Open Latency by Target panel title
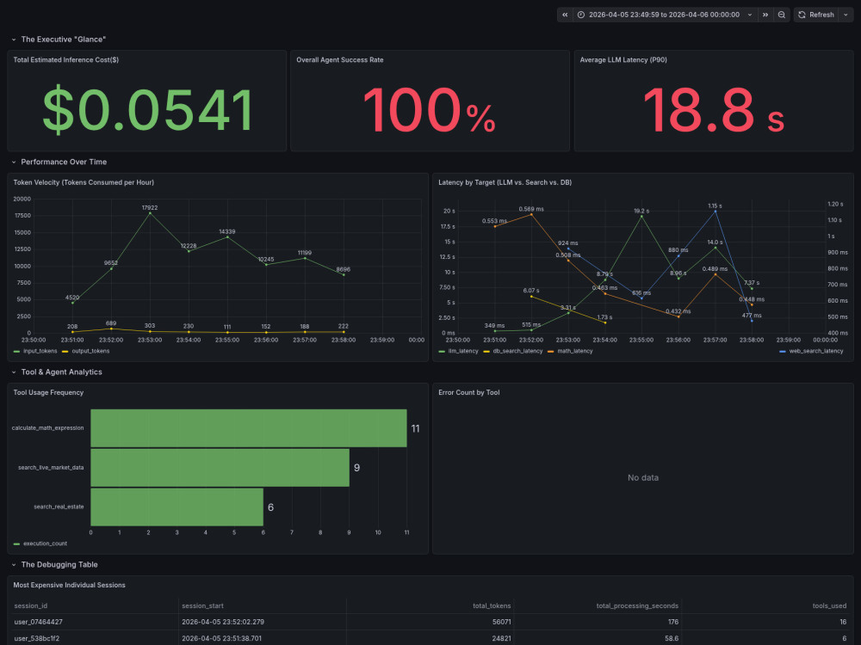Screen dimensions: 861x645 tap(505, 182)
